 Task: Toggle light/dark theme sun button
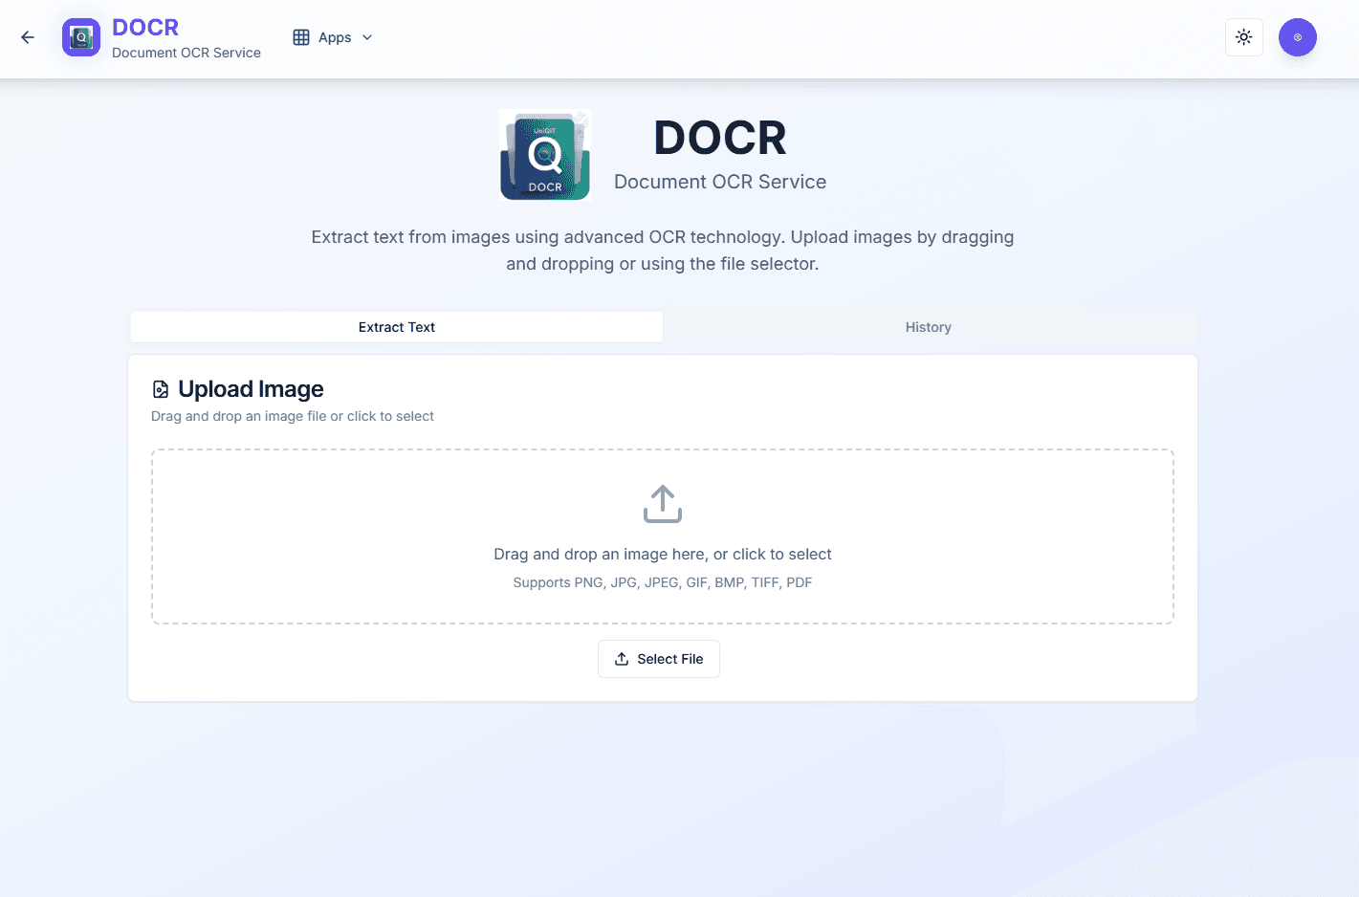[1244, 37]
